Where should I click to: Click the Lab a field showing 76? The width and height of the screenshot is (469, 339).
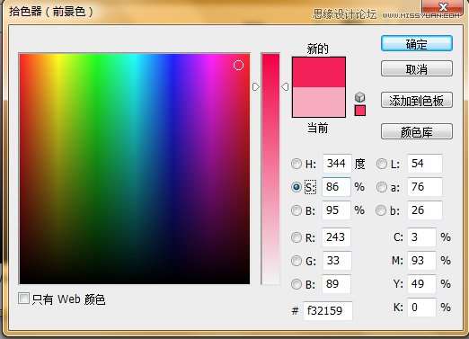(x=425, y=187)
